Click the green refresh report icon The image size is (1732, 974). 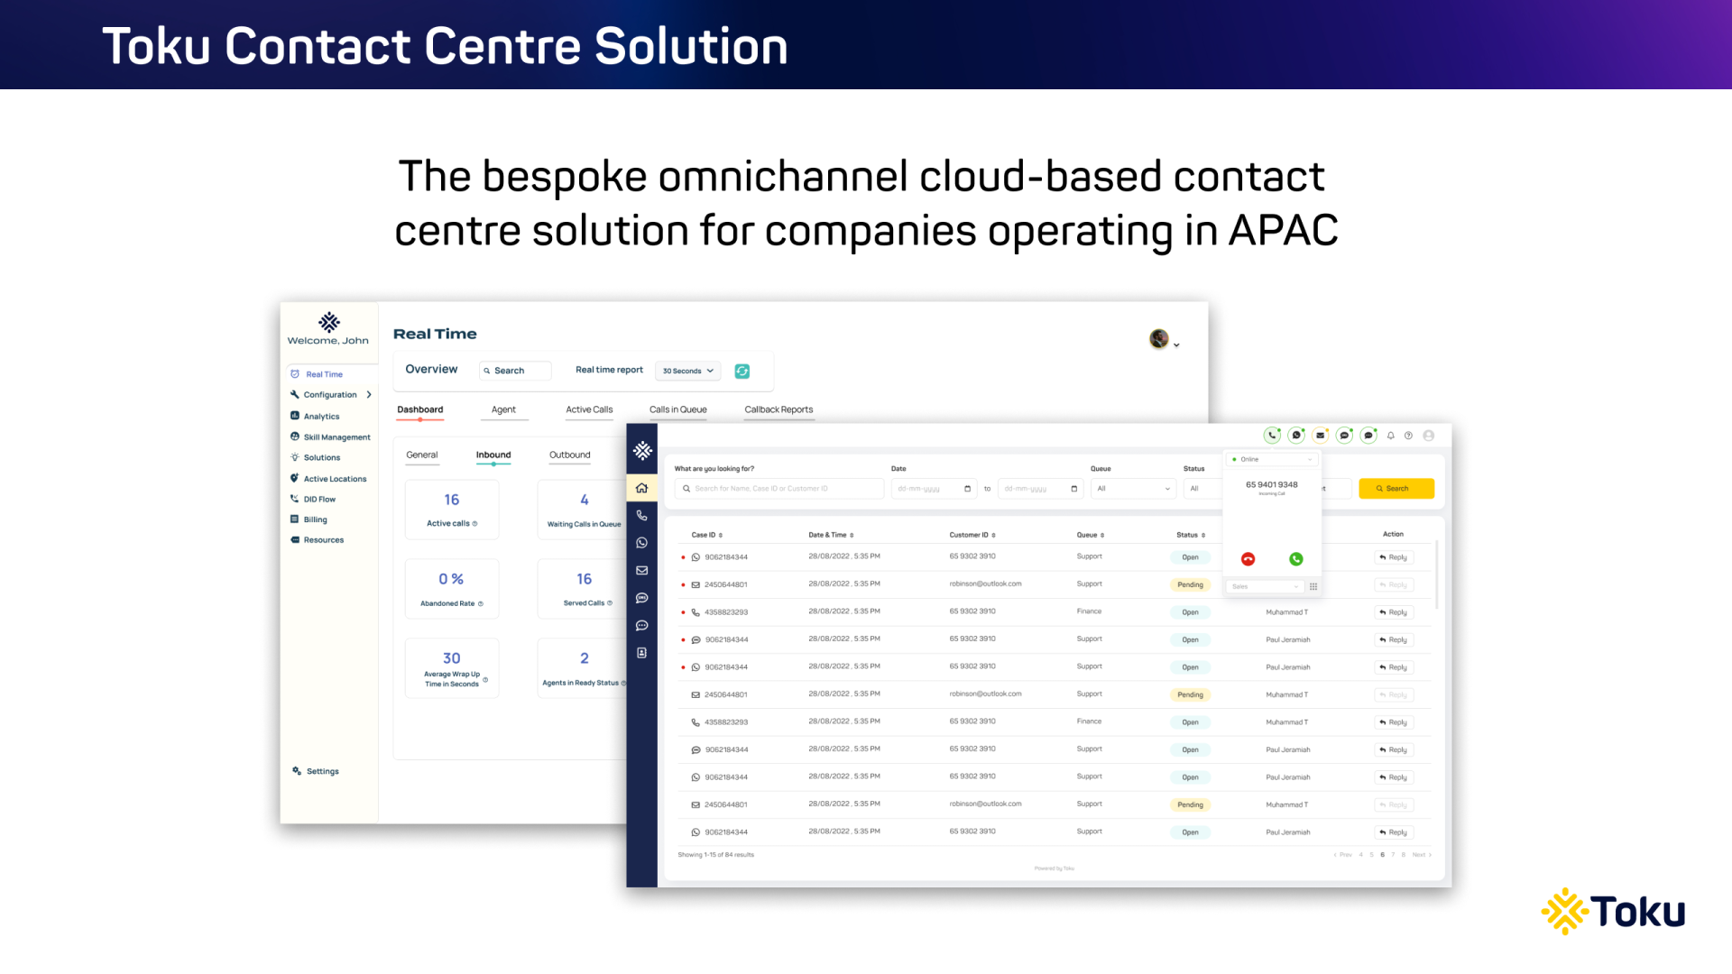point(742,372)
